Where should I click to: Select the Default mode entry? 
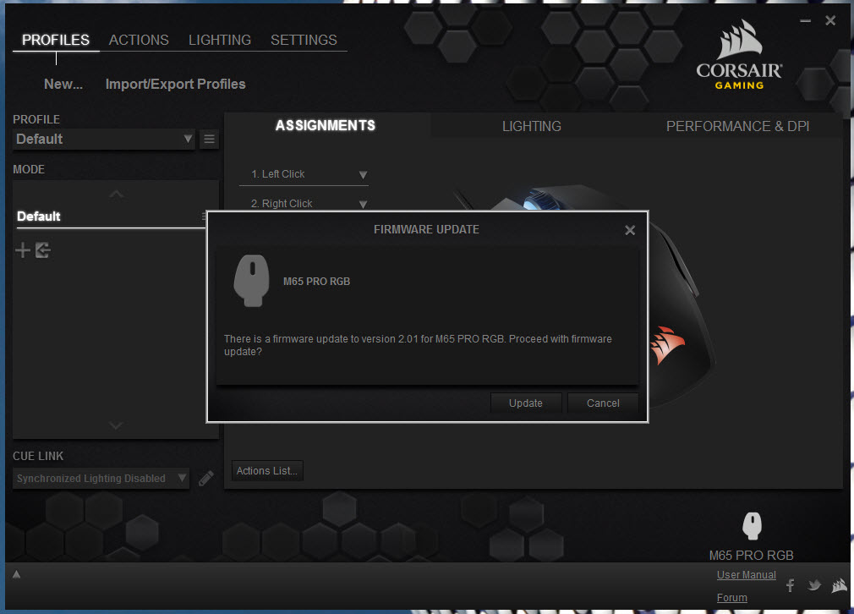(x=109, y=217)
